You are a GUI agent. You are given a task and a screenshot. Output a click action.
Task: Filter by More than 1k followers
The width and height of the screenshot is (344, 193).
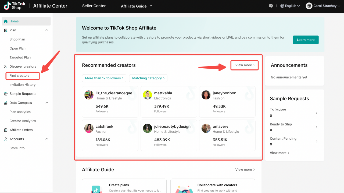coord(104,78)
